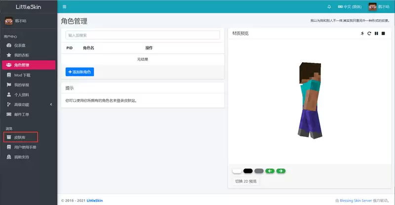Image resolution: width=395 pixels, height=205 pixels.
Task: Open 我的举报 reports sidebar item
Action: tap(29, 85)
